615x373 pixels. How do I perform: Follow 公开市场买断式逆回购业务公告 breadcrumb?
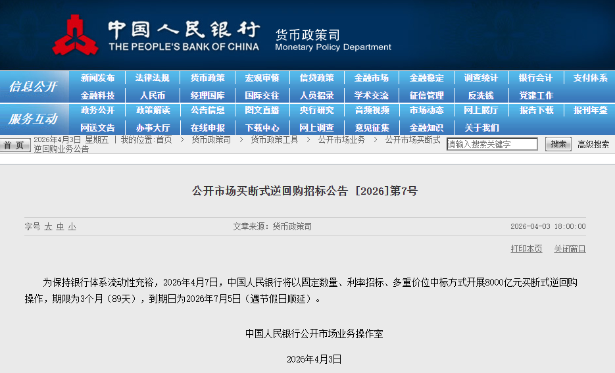coord(237,144)
